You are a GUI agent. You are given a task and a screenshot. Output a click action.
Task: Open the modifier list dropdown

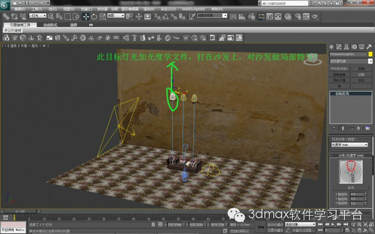coord(351,61)
